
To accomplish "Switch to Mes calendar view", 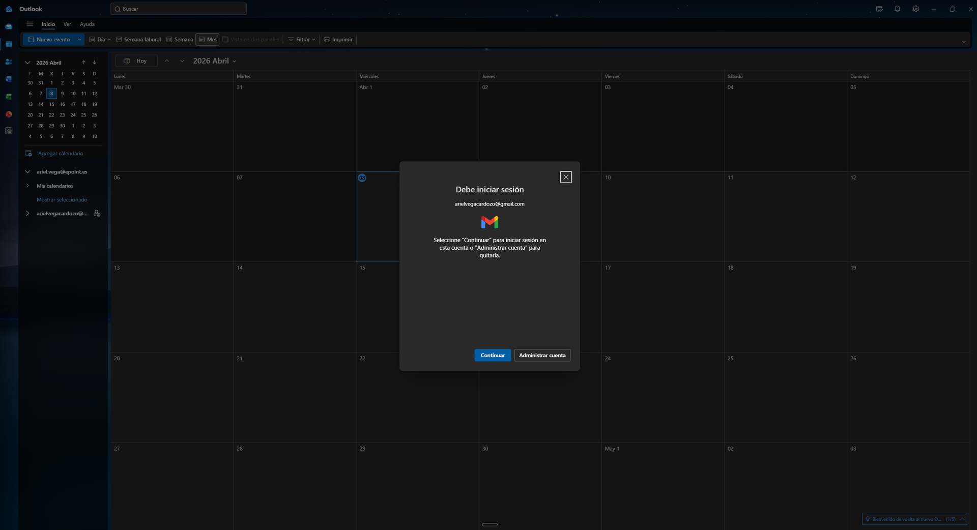I will [x=208, y=40].
